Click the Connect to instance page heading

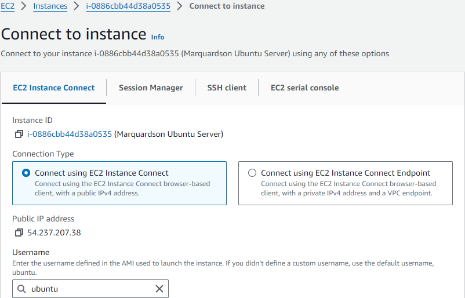74,34
